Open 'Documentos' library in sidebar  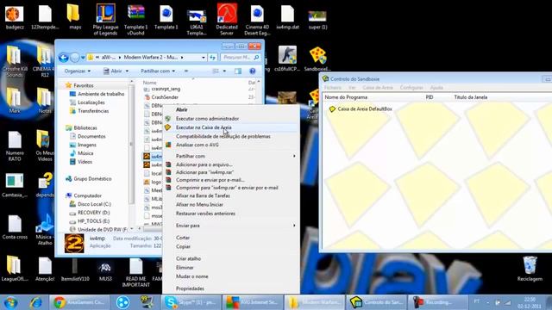click(x=91, y=136)
